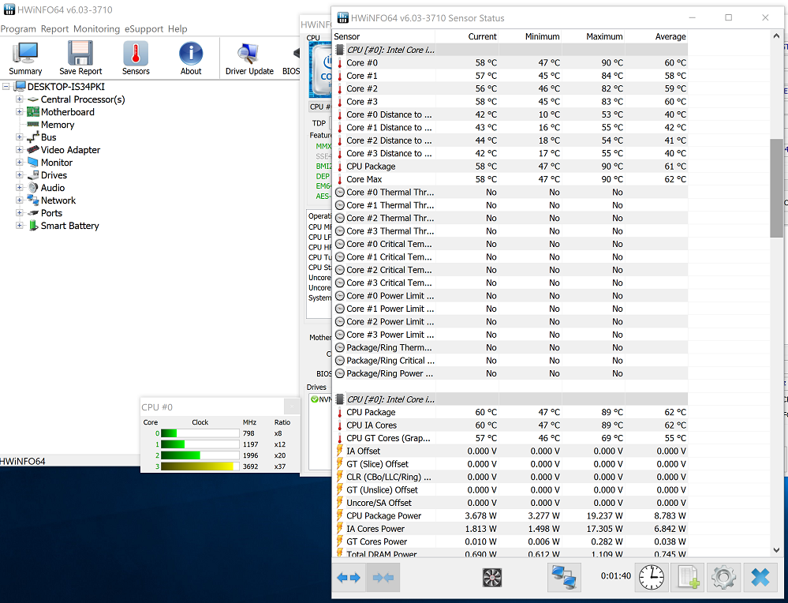
Task: Click scrollbar up arrow in Sensor Status
Action: click(x=776, y=36)
